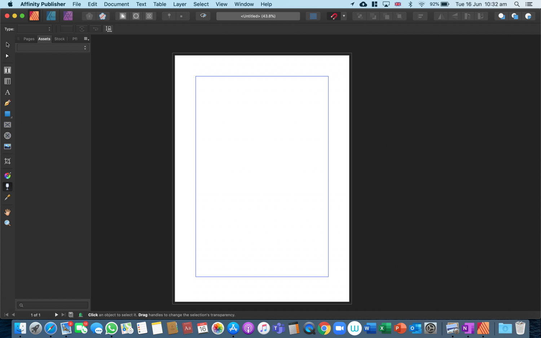
Task: Open the Document menu
Action: 116,4
